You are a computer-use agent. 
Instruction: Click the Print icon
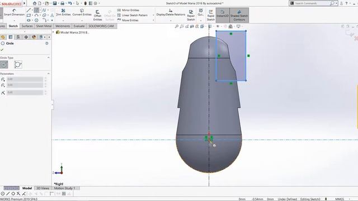[62, 3]
